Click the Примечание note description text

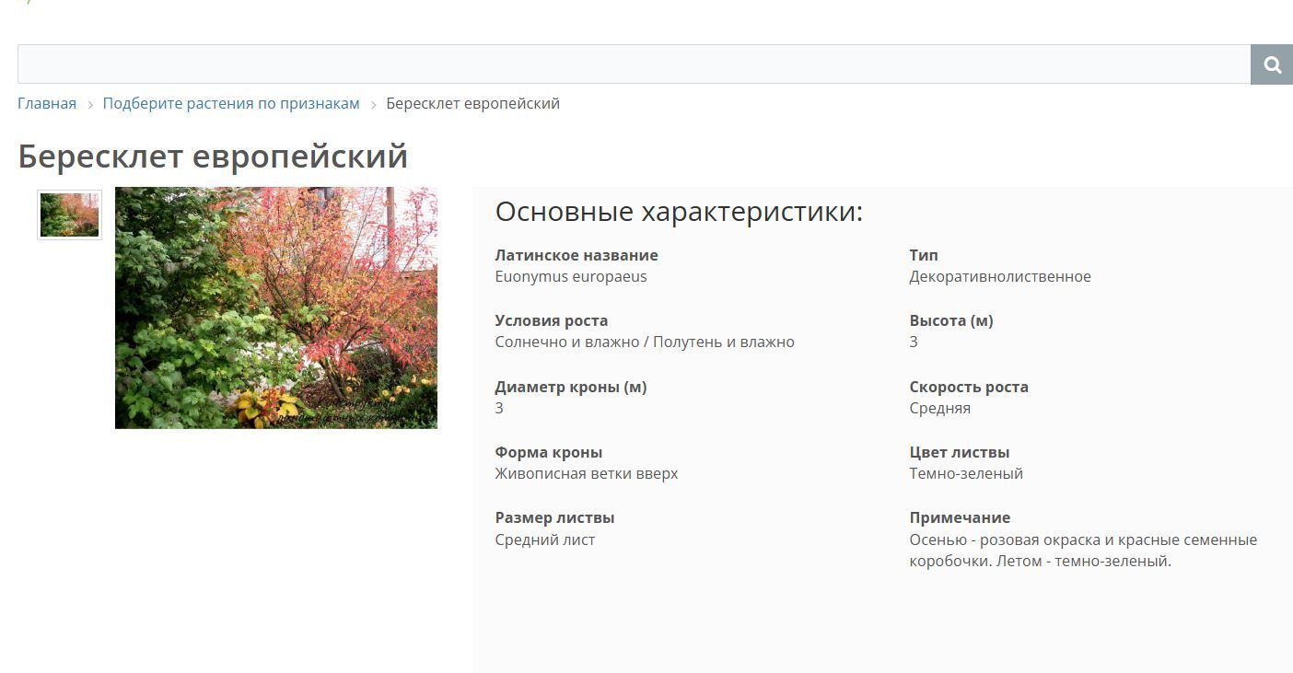[x=1083, y=550]
